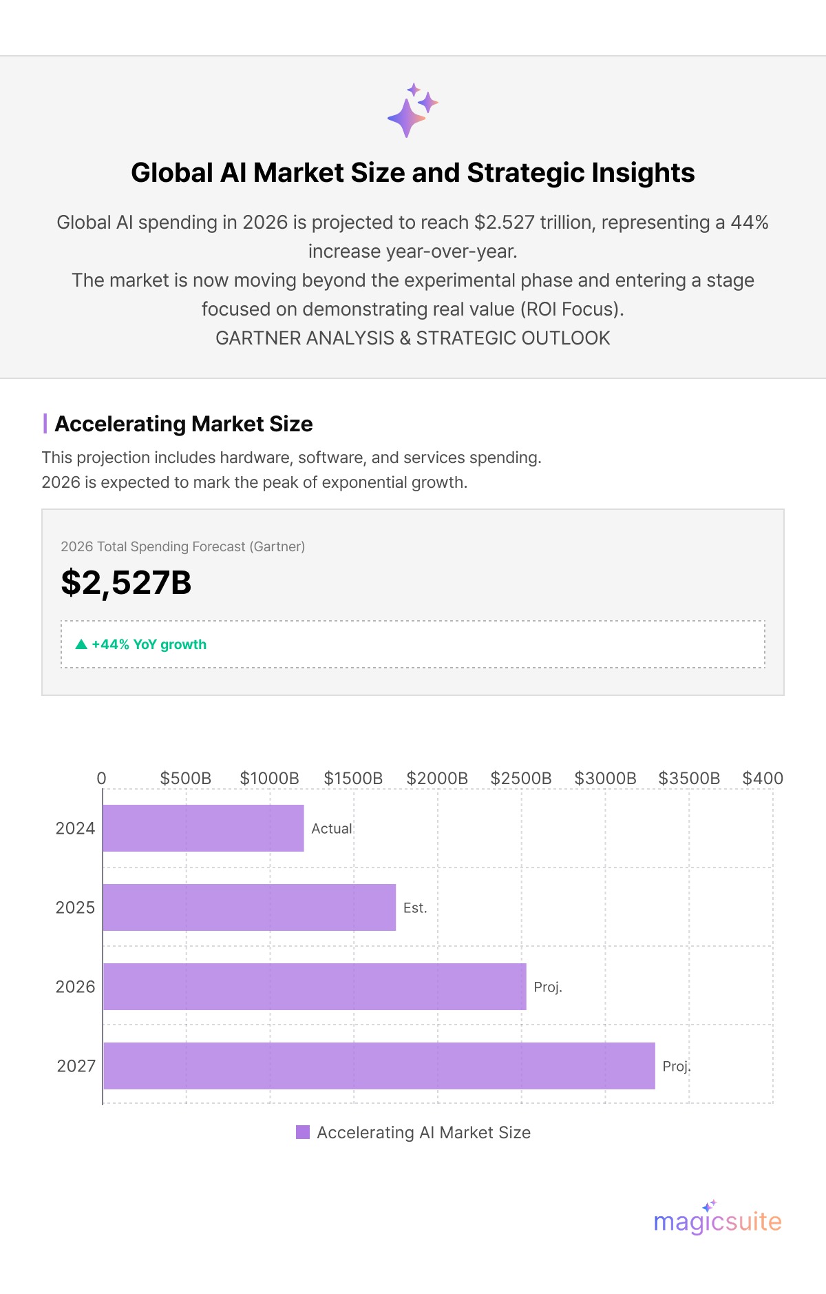Click the magicsuite logo at the bottom
826x1294 pixels.
[x=717, y=1221]
